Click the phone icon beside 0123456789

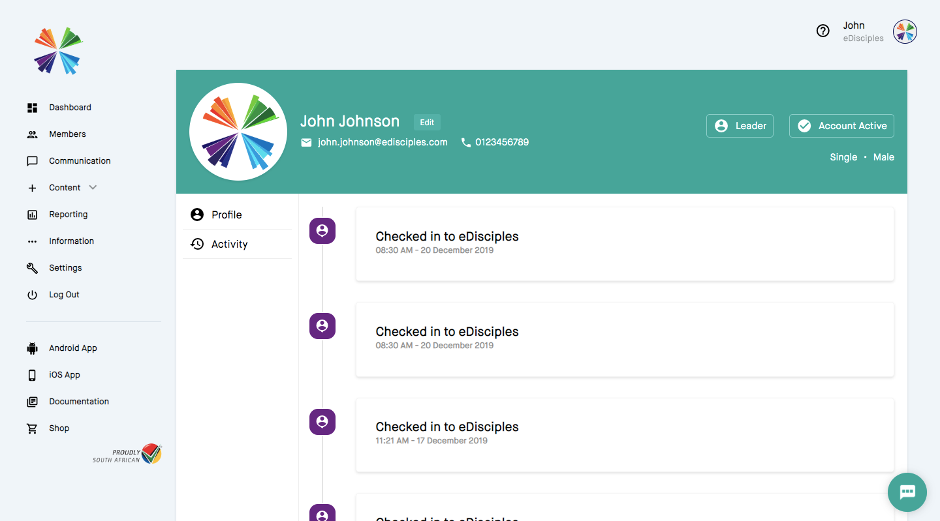465,141
